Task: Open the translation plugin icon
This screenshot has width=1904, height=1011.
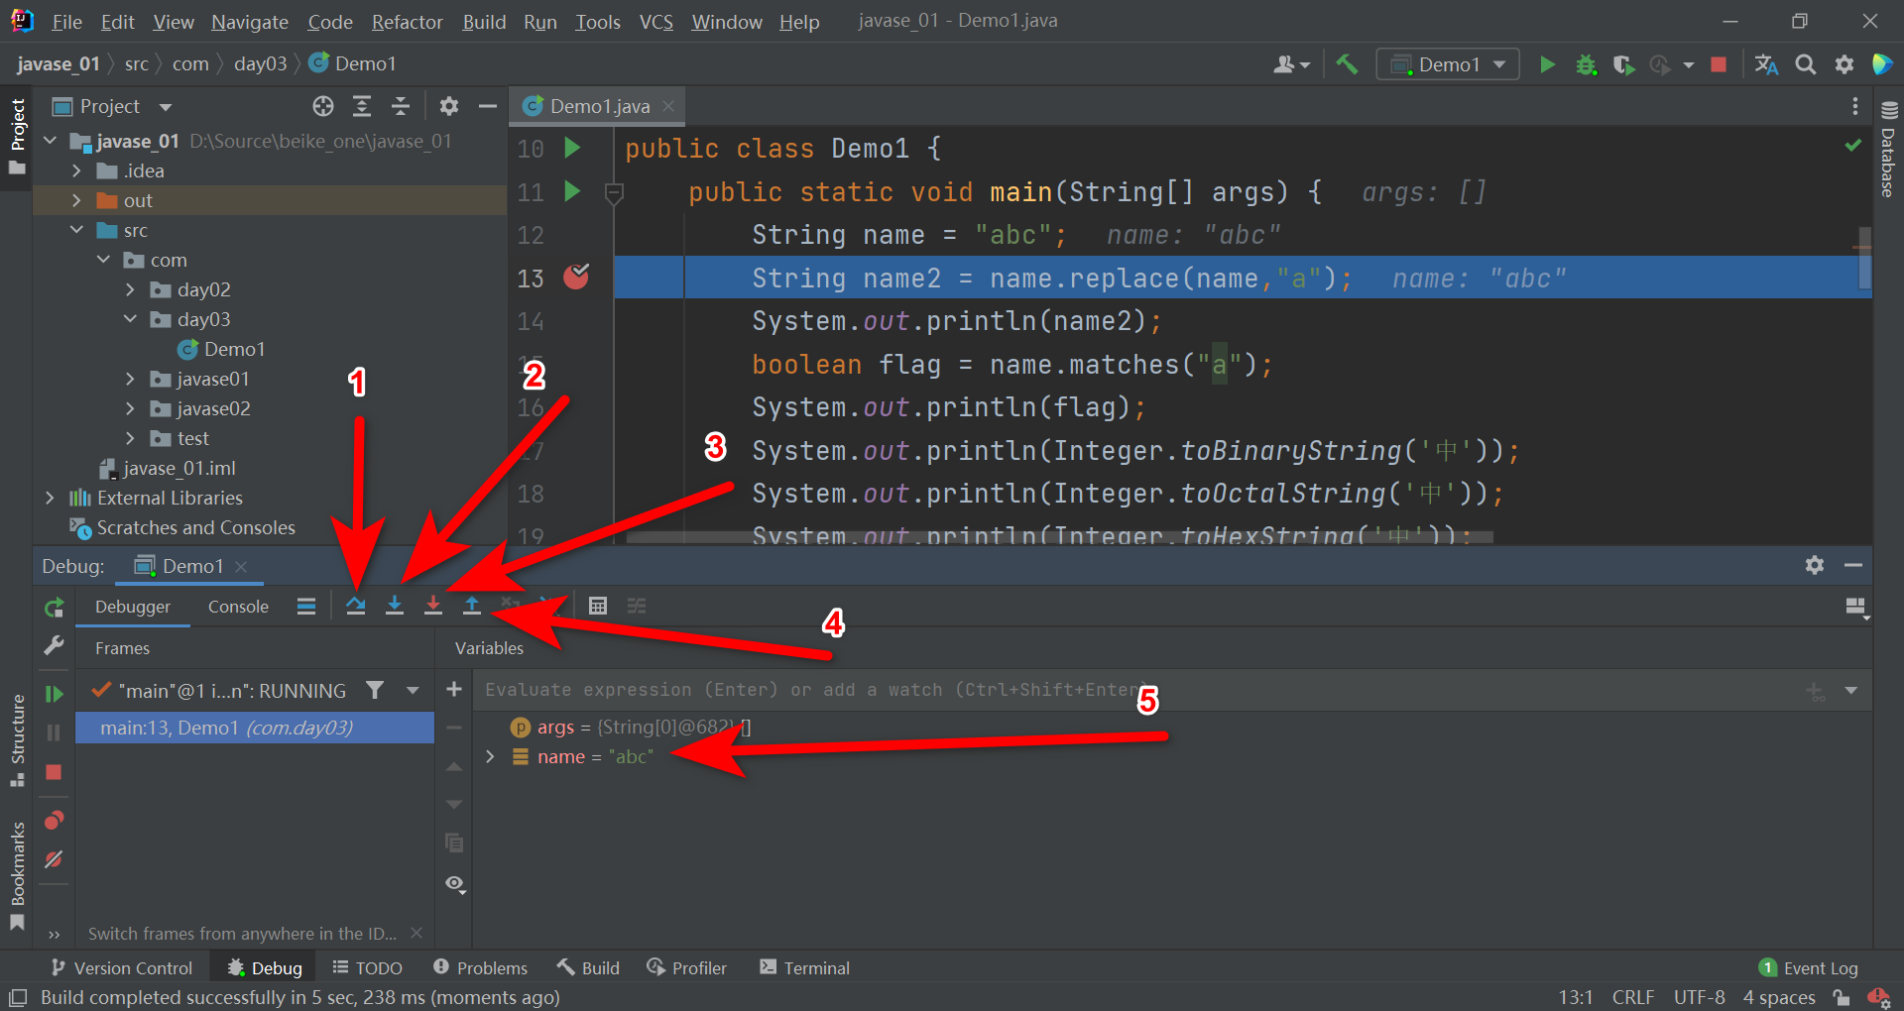Action: click(1766, 64)
